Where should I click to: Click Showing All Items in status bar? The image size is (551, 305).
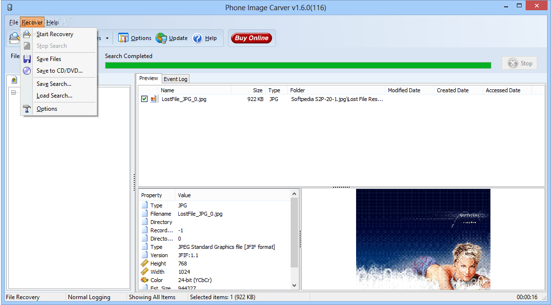point(152,297)
